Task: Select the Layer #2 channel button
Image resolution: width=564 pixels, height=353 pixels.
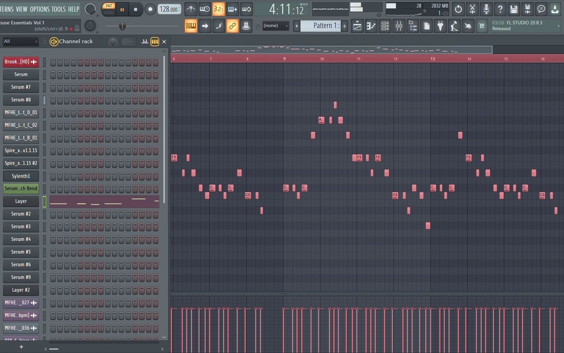Action: click(x=21, y=290)
